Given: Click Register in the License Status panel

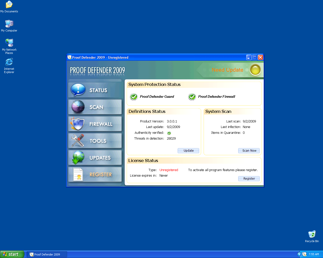Looking at the screenshot, I should (x=249, y=178).
